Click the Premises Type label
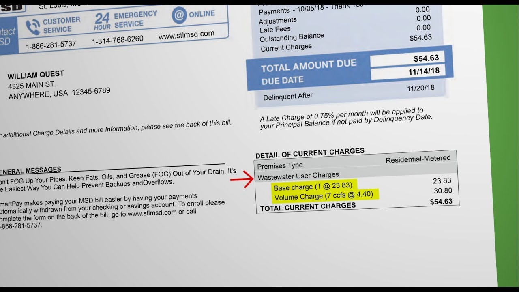Image resolution: width=519 pixels, height=292 pixels. coord(280,166)
